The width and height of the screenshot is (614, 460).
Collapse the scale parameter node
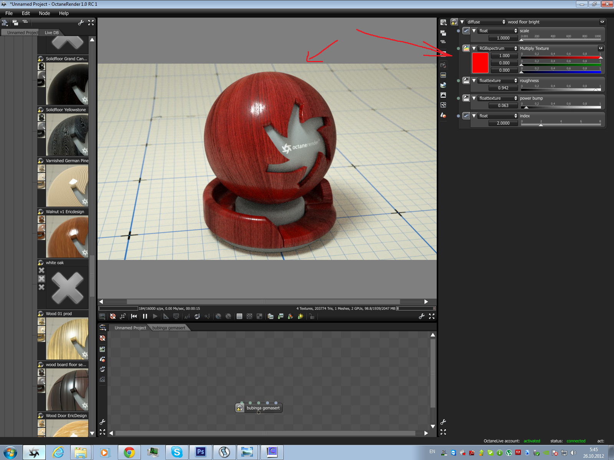474,31
